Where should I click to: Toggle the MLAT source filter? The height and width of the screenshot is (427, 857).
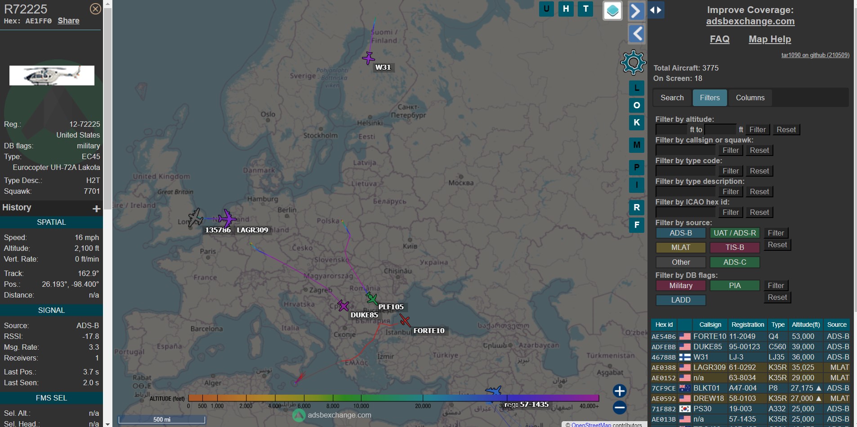click(x=681, y=247)
